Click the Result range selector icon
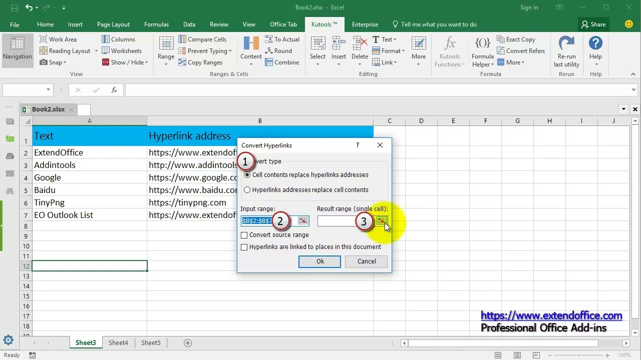Image resolution: width=641 pixels, height=360 pixels. click(x=382, y=220)
